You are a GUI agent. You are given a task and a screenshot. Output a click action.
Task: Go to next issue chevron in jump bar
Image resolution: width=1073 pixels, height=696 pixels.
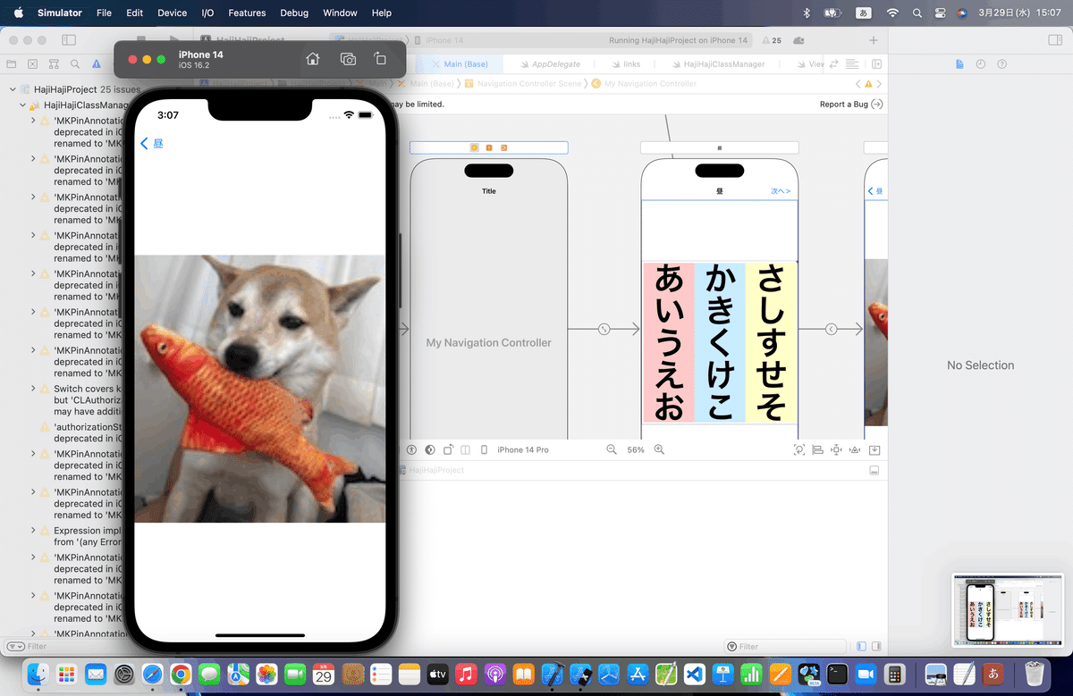(879, 83)
